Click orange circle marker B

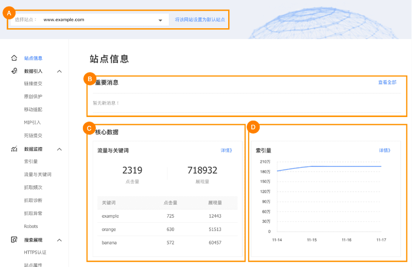[x=89, y=79]
